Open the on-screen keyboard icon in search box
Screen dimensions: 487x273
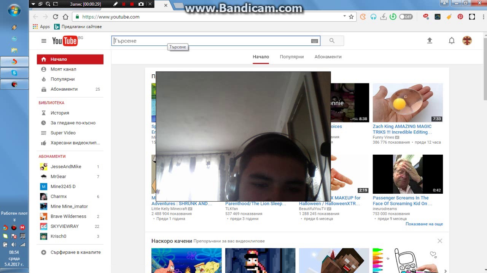tap(314, 41)
